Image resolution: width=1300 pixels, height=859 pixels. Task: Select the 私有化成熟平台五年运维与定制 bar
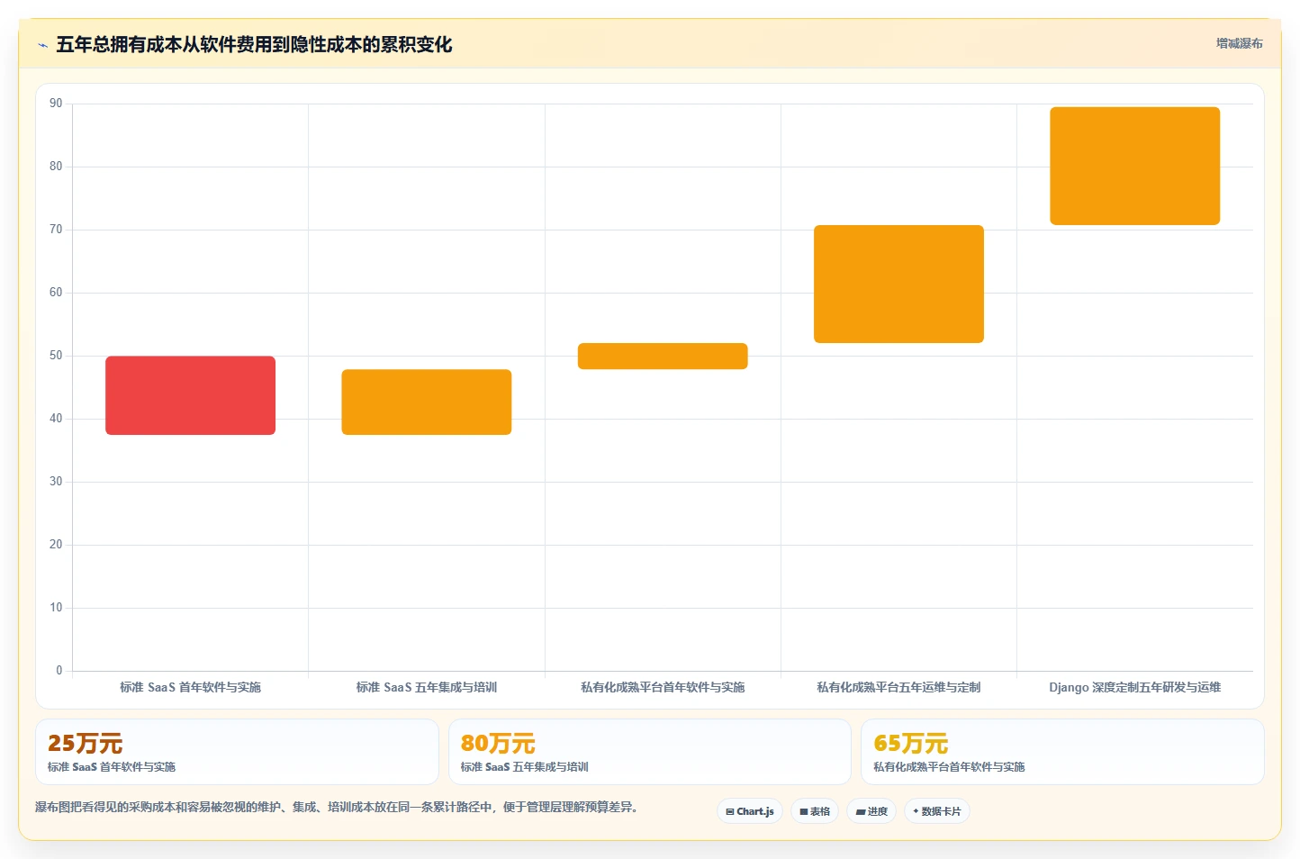tap(898, 284)
